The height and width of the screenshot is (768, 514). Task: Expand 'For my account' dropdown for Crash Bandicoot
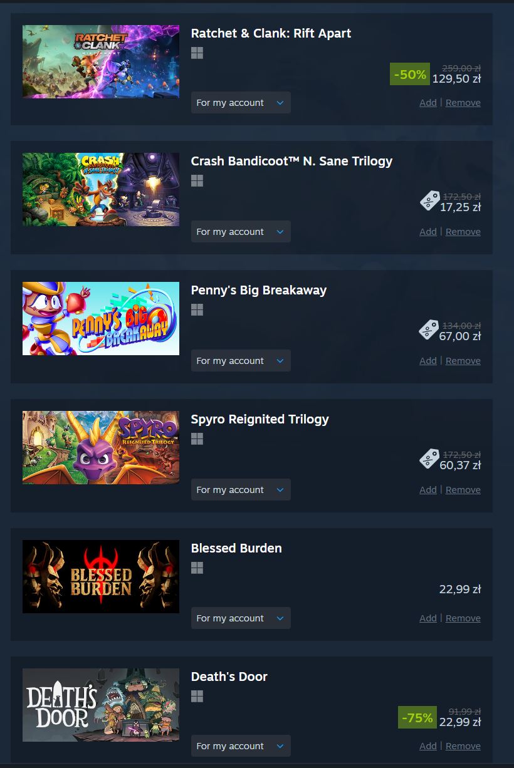241,232
